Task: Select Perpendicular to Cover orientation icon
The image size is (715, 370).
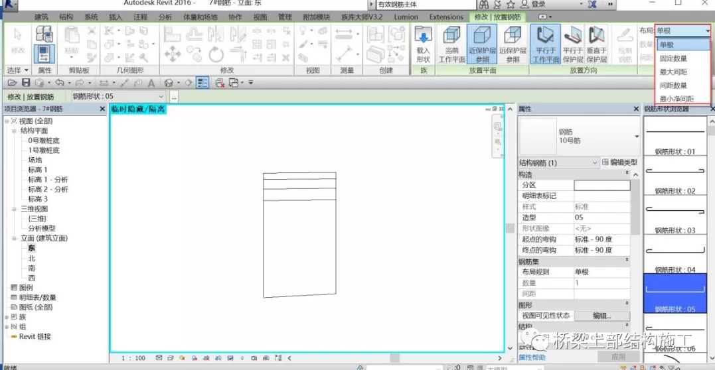Action: click(597, 44)
